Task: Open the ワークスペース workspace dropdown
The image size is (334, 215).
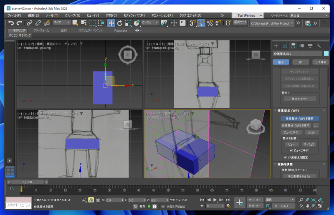Action: point(309,15)
